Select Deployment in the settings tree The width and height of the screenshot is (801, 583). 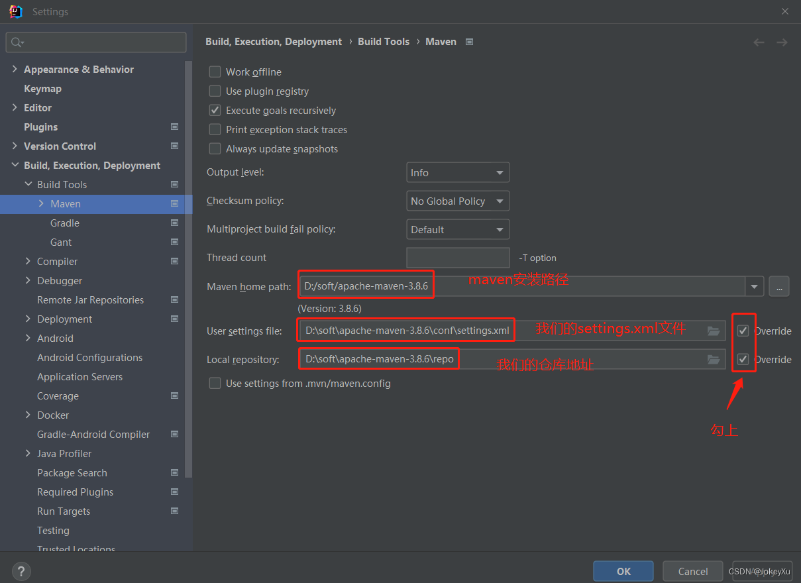(x=64, y=319)
